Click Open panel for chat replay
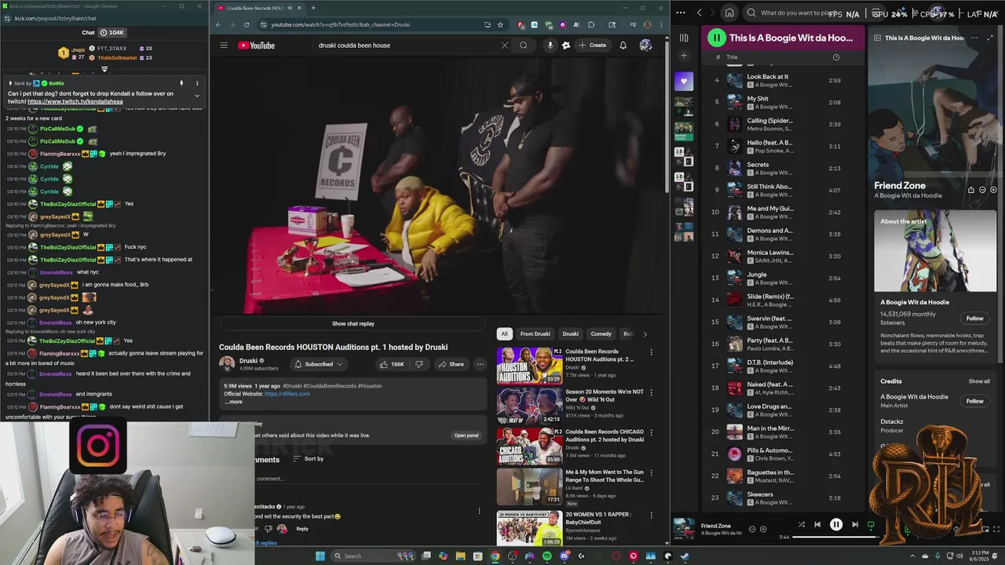Screen dimensions: 1005x565 pos(466,436)
